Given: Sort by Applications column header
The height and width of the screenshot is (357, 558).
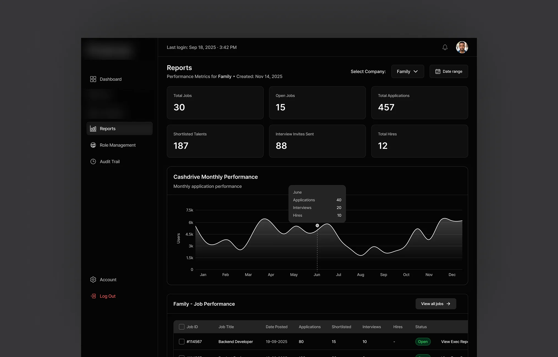Looking at the screenshot, I should pyautogui.click(x=310, y=327).
